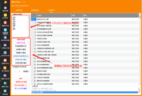Select the '共去重3209个关键词' log entry
142x96 pixels.
pos(43,88)
